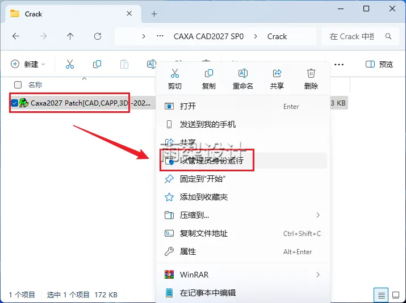Click the Cut icon in context menu
This screenshot has width=406, height=303.
click(175, 74)
